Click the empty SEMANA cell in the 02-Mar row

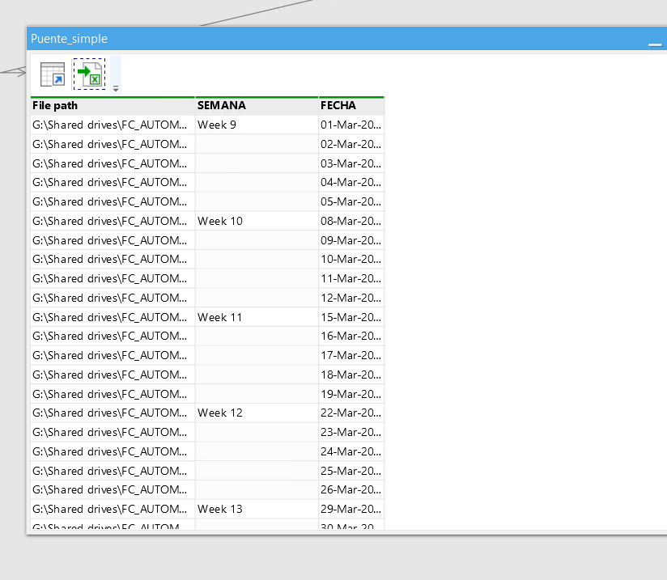pos(257,144)
